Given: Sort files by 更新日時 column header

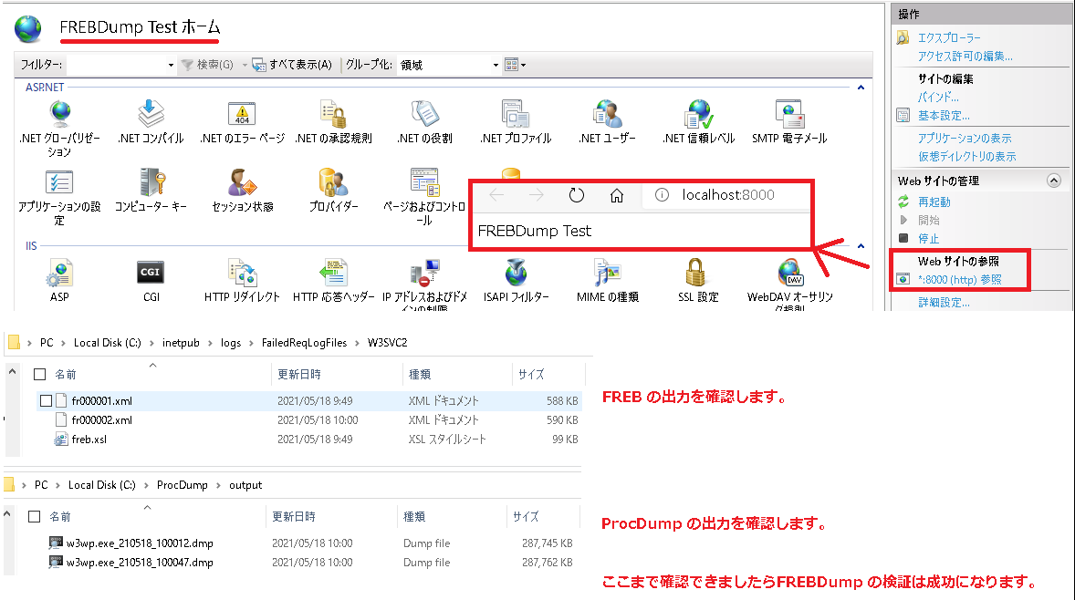Looking at the screenshot, I should point(298,374).
